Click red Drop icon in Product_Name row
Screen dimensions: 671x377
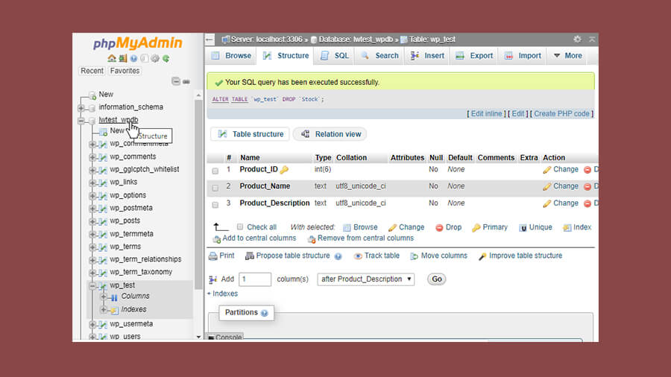pos(587,186)
